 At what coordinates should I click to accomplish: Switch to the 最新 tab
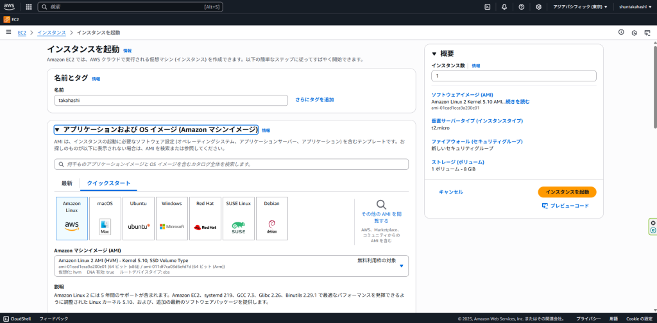(67, 183)
